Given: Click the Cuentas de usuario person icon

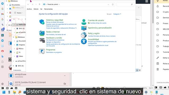Looking at the screenshot, I should pyautogui.click(x=84, y=22).
